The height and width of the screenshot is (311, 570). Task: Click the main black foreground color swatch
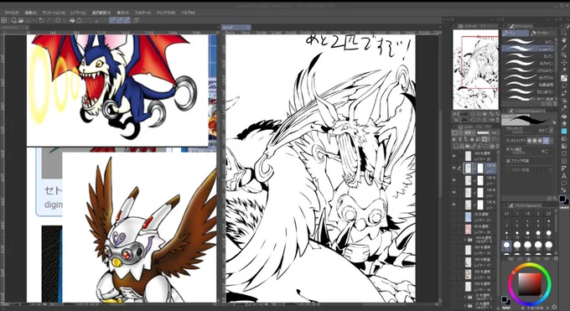click(x=562, y=198)
